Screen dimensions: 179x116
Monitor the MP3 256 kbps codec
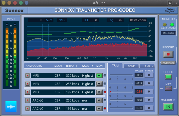(x=99, y=84)
